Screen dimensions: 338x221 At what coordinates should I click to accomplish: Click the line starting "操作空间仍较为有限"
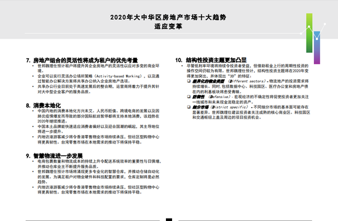(248, 71)
